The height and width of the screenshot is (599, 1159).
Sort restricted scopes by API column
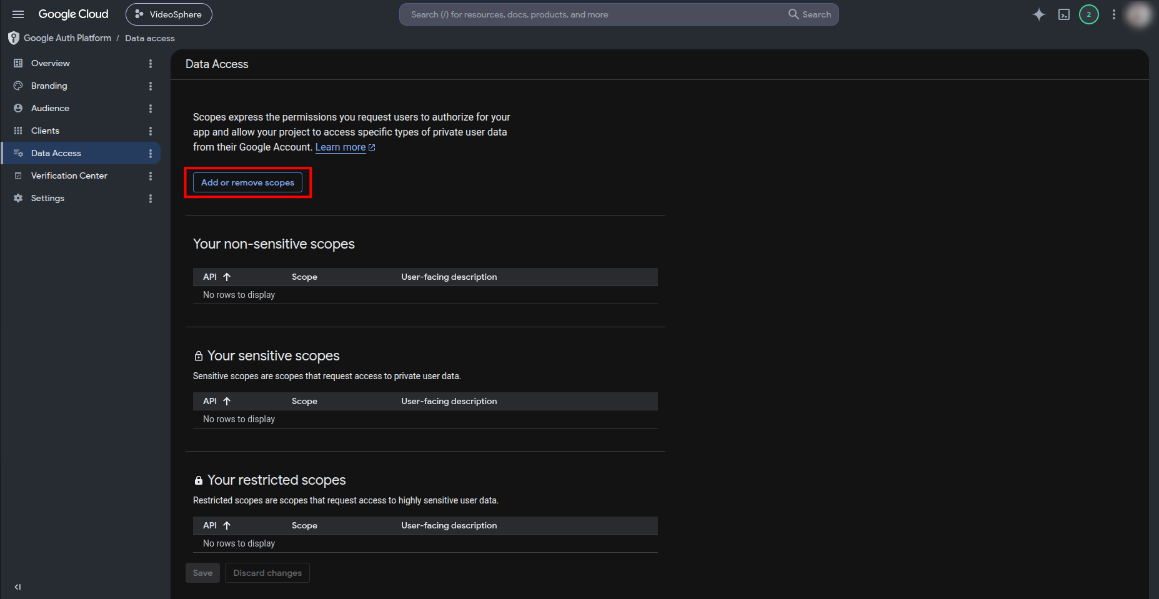217,525
